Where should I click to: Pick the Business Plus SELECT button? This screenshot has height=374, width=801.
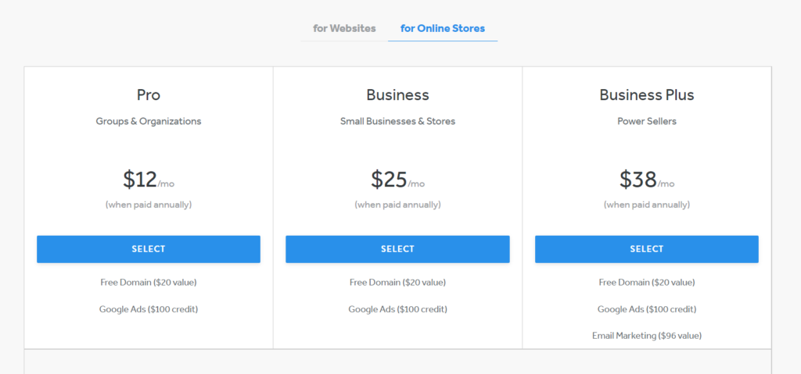coord(647,249)
